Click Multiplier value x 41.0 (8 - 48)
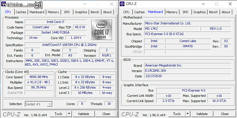This screenshot has width=237, height=118. [x=39, y=82]
